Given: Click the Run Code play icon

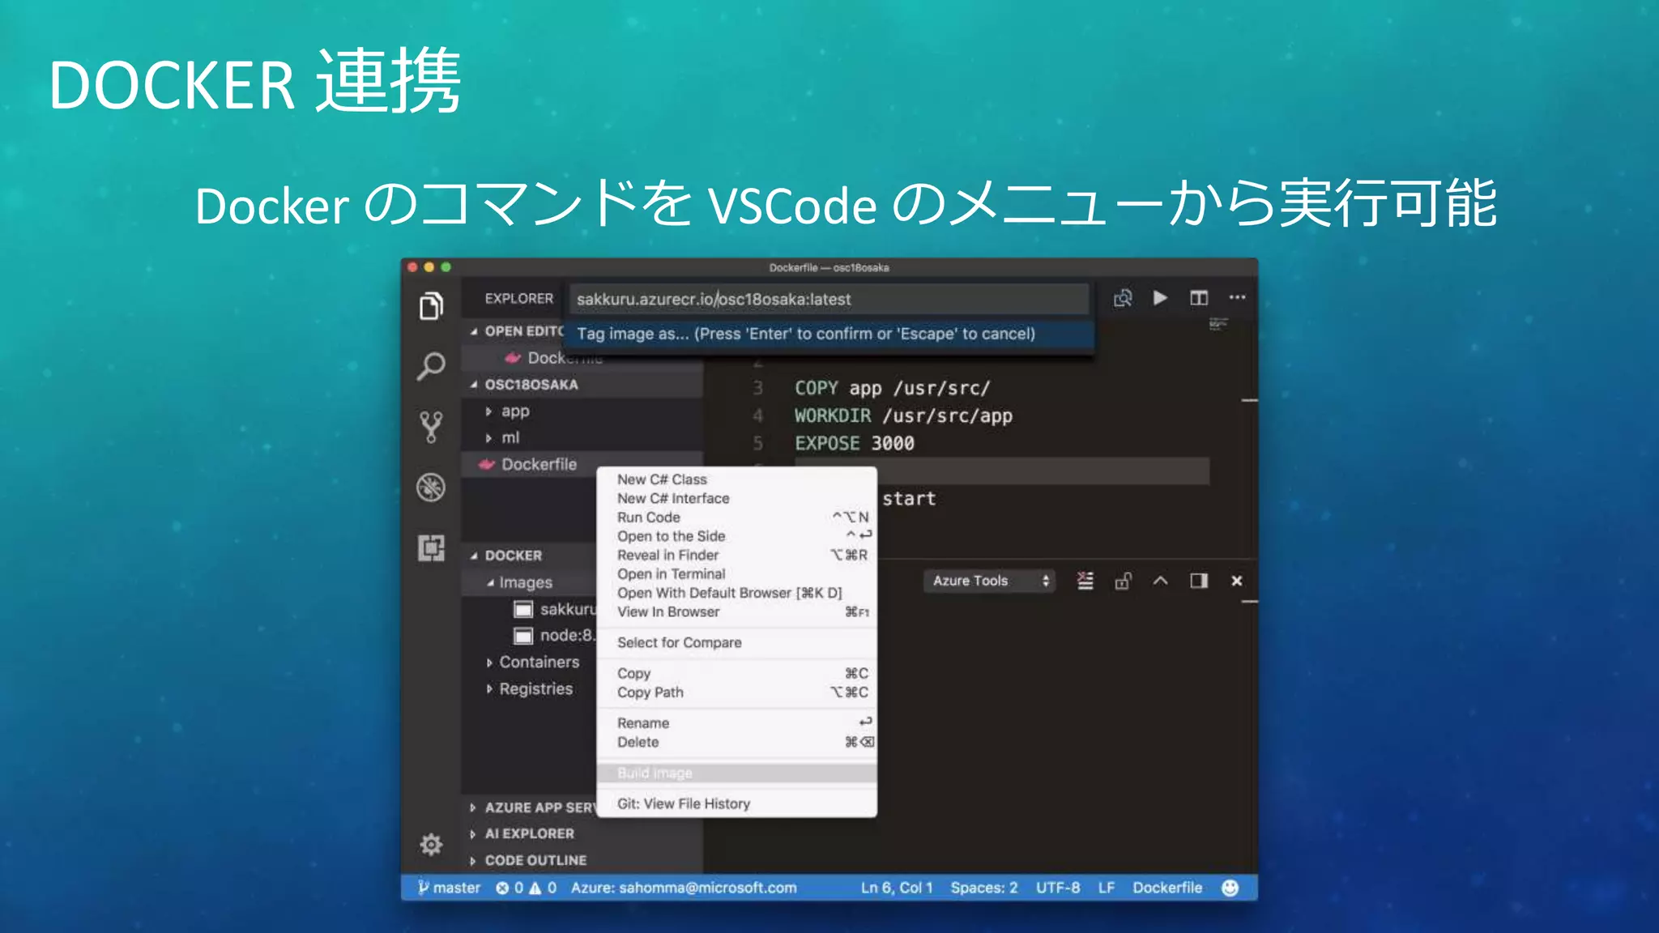Looking at the screenshot, I should click(x=1160, y=298).
